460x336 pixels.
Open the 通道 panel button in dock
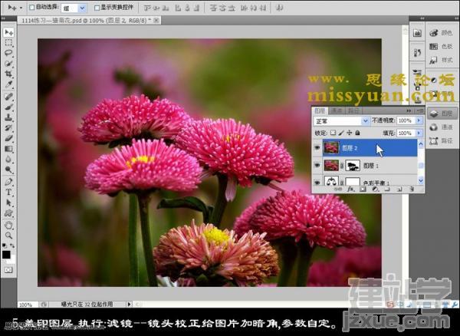[x=442, y=127]
